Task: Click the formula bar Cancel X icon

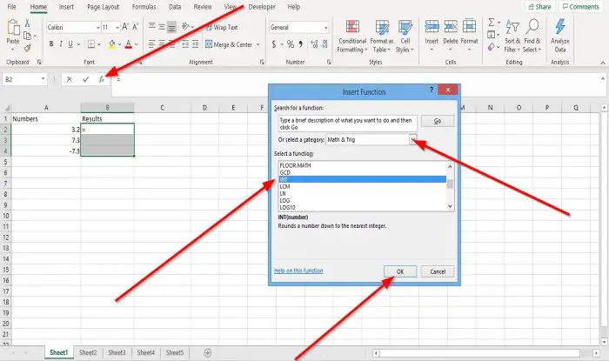Action: [x=69, y=79]
